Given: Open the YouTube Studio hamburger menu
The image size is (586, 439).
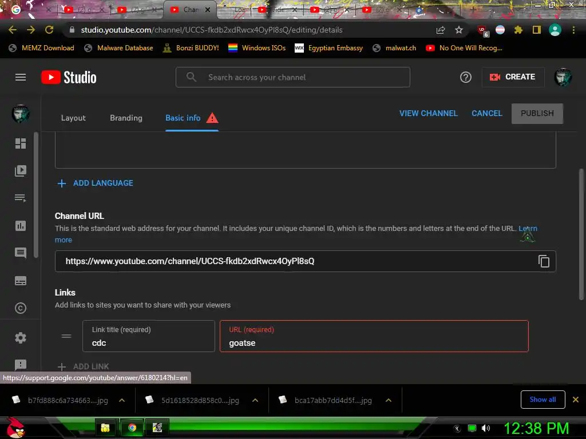Looking at the screenshot, I should (21, 77).
